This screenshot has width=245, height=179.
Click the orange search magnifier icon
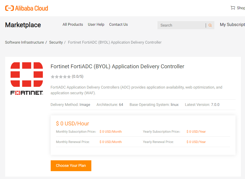point(210,25)
